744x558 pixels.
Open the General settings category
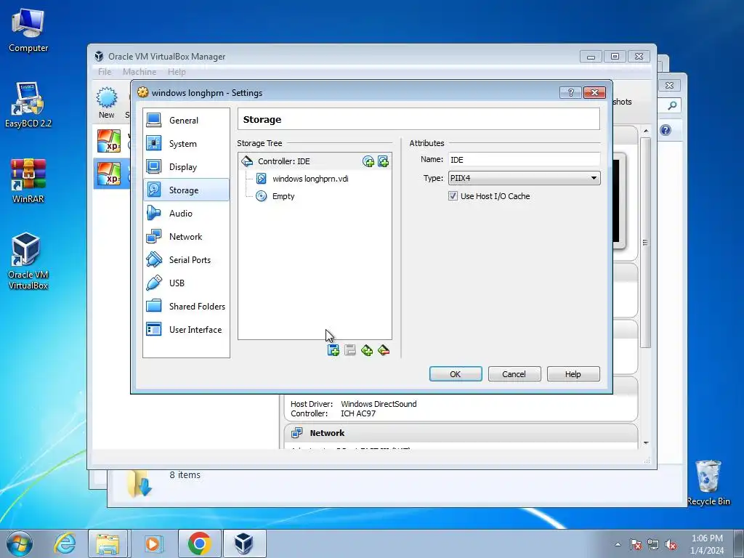[186, 120]
